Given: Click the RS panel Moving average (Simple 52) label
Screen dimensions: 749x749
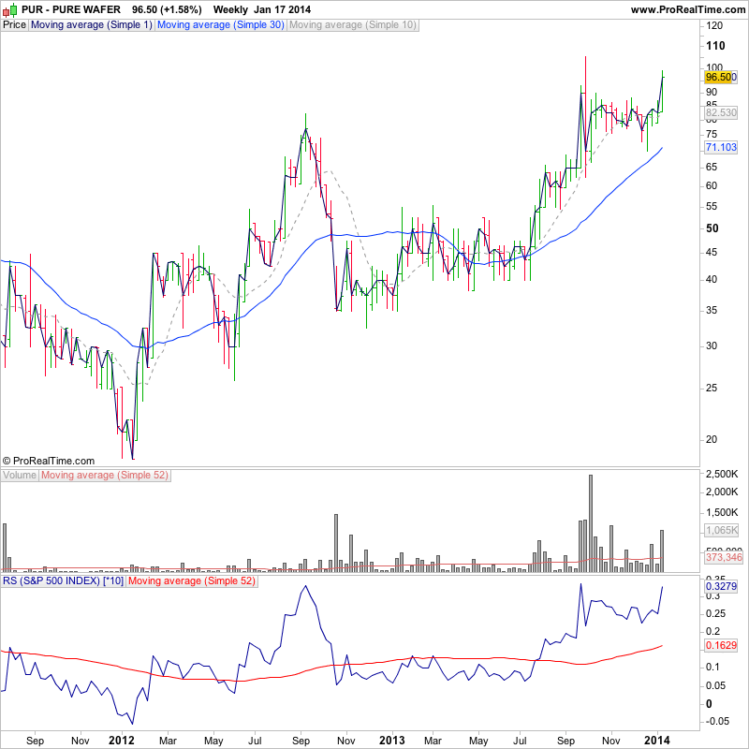Looking at the screenshot, I should (192, 581).
